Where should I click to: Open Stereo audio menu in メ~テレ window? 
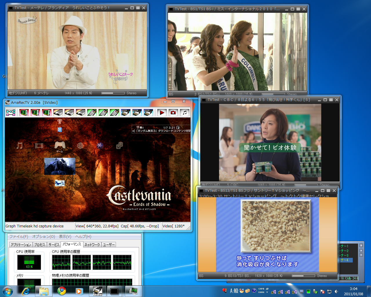pyautogui.click(x=132, y=93)
